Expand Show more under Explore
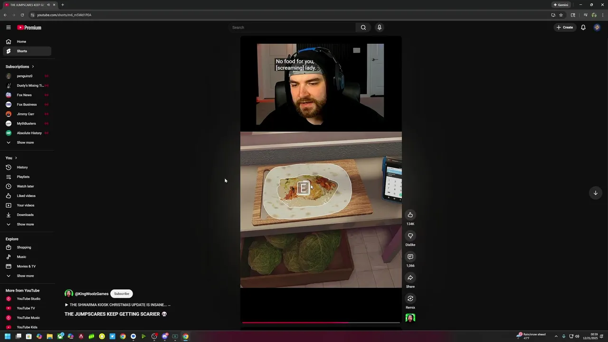This screenshot has height=342, width=608. (x=27, y=276)
